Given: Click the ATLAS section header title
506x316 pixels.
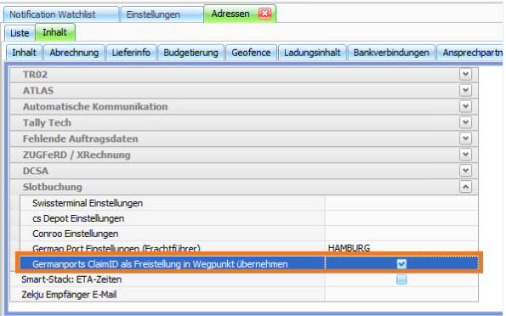Looking at the screenshot, I should point(38,91).
